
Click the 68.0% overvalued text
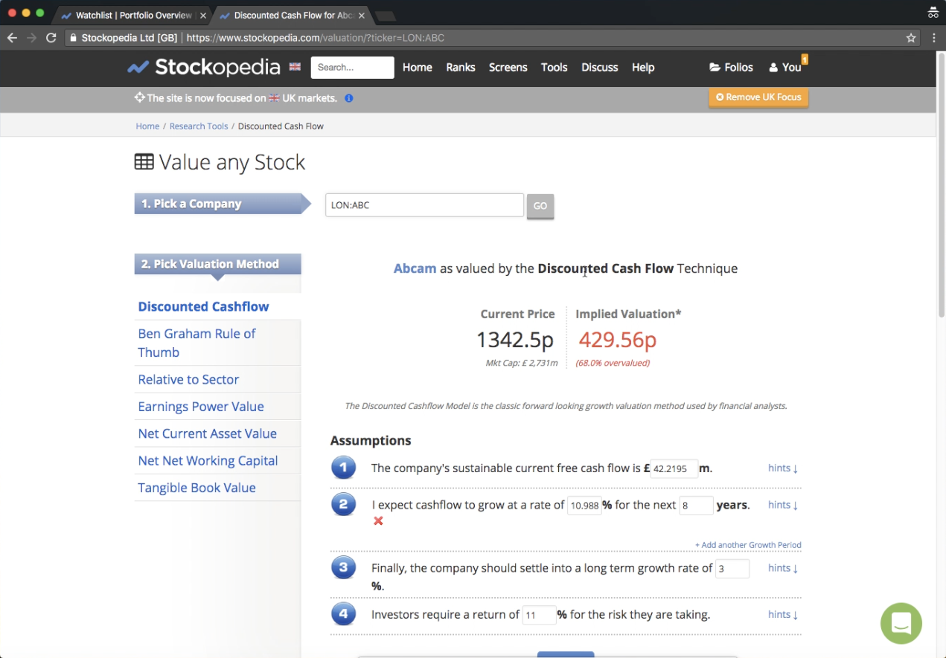613,364
